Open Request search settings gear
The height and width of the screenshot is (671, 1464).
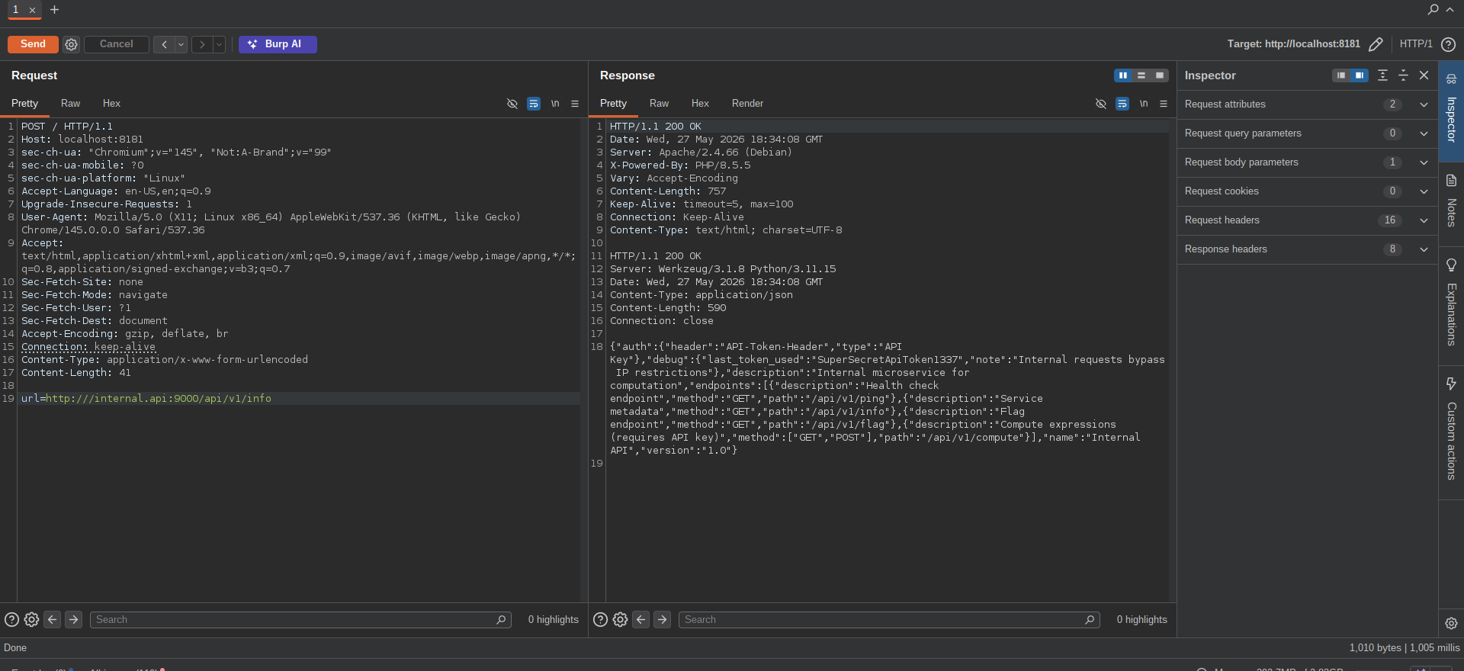click(31, 620)
